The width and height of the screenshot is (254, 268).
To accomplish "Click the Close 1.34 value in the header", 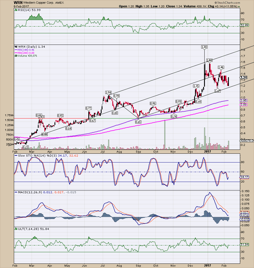I will [174, 6].
